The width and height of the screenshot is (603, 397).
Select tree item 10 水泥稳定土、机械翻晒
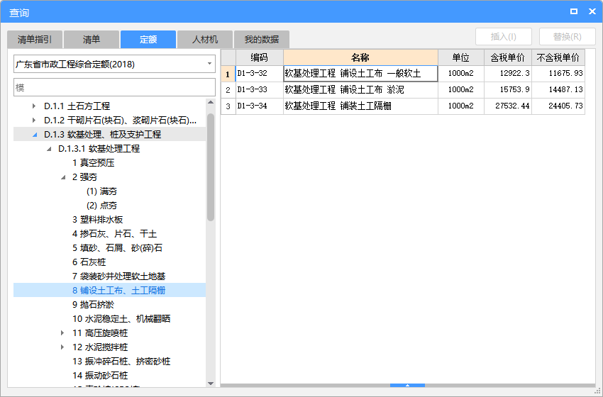(x=121, y=318)
